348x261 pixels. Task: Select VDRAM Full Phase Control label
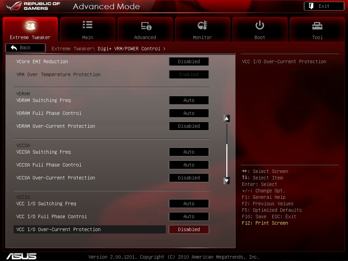click(49, 113)
